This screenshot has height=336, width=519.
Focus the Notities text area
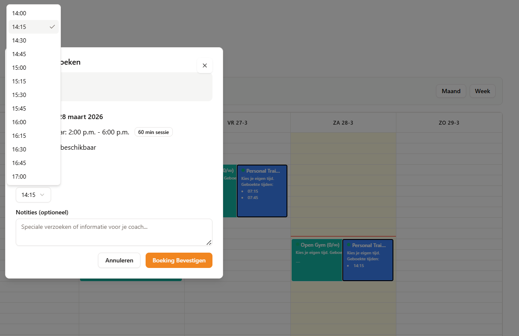pos(114,232)
